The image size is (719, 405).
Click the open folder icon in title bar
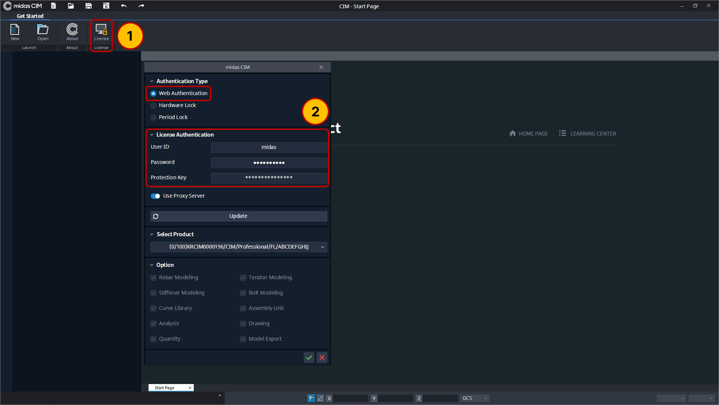click(71, 6)
